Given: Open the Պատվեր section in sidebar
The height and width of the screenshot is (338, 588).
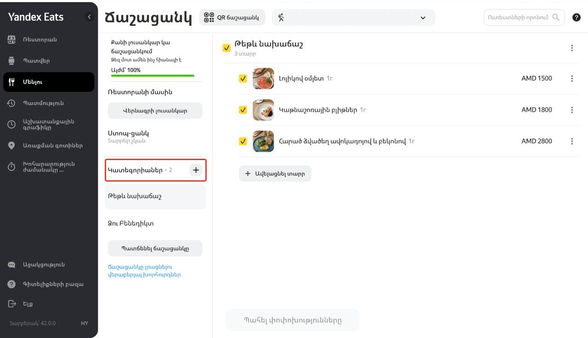Looking at the screenshot, I should [x=36, y=61].
